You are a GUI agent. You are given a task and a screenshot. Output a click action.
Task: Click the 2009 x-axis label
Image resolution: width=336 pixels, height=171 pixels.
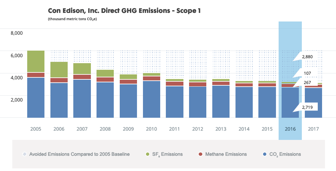coord(128,129)
